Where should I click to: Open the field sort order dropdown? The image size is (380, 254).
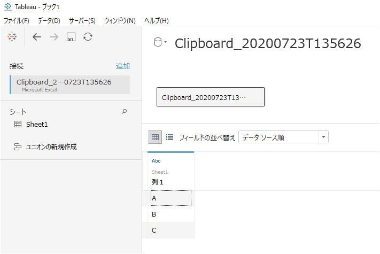click(x=284, y=137)
